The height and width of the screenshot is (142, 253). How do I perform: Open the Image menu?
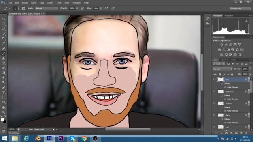[x=25, y=3]
